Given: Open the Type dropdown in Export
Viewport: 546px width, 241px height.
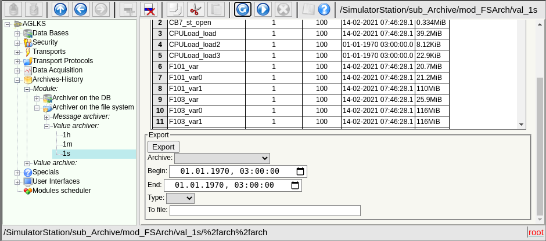Looking at the screenshot, I should [180, 198].
